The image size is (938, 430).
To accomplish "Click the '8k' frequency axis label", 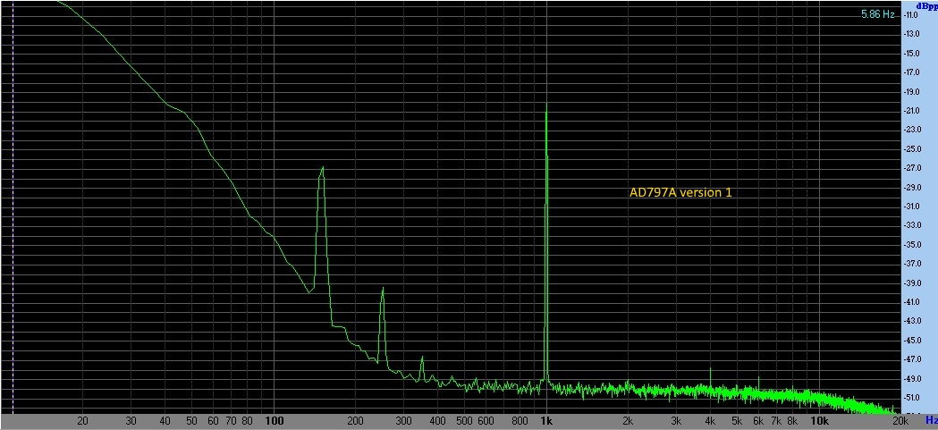I will (792, 420).
